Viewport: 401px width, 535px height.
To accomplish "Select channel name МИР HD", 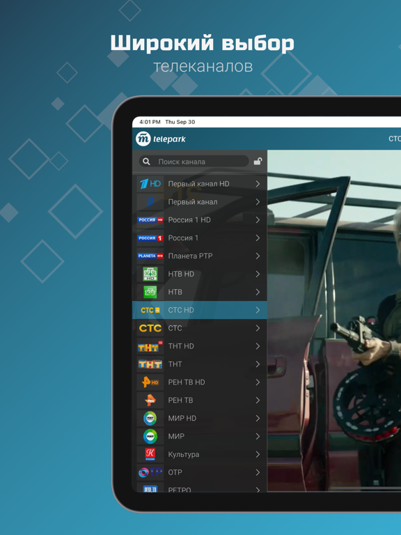I will (x=182, y=418).
